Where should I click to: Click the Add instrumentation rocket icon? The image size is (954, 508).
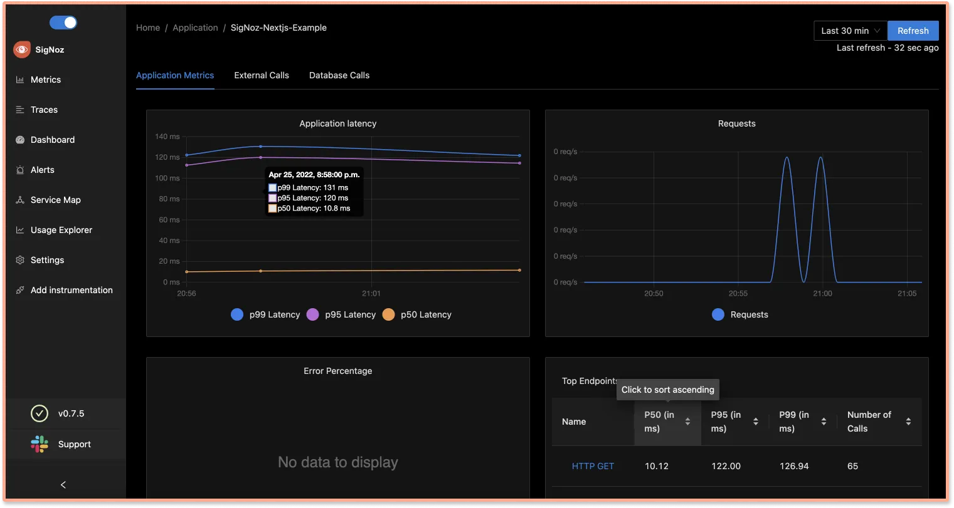coord(20,290)
